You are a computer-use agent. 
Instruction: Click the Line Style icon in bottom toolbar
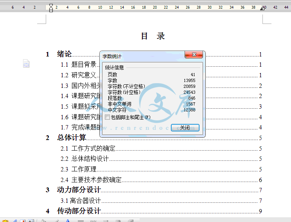pos(81,221)
